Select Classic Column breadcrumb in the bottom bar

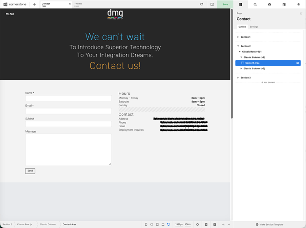click(49, 224)
